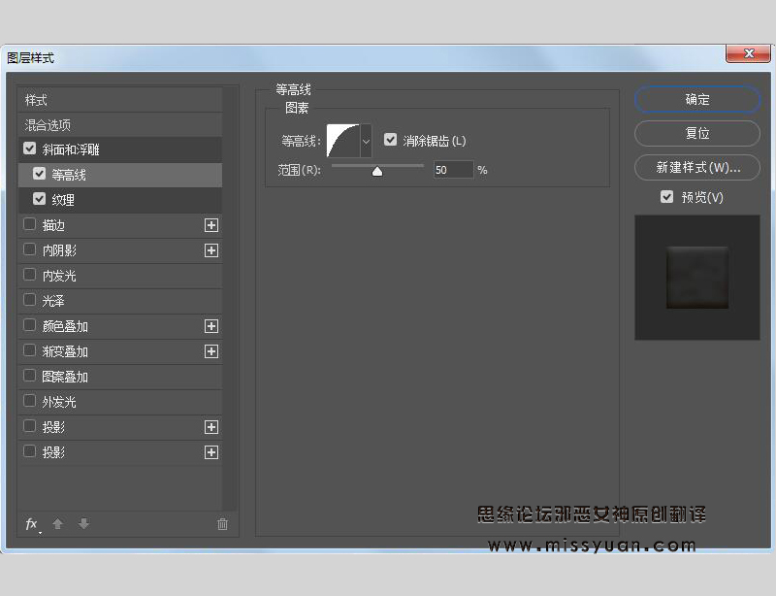Click the fx add effect icon
The height and width of the screenshot is (596, 776).
coord(31,524)
